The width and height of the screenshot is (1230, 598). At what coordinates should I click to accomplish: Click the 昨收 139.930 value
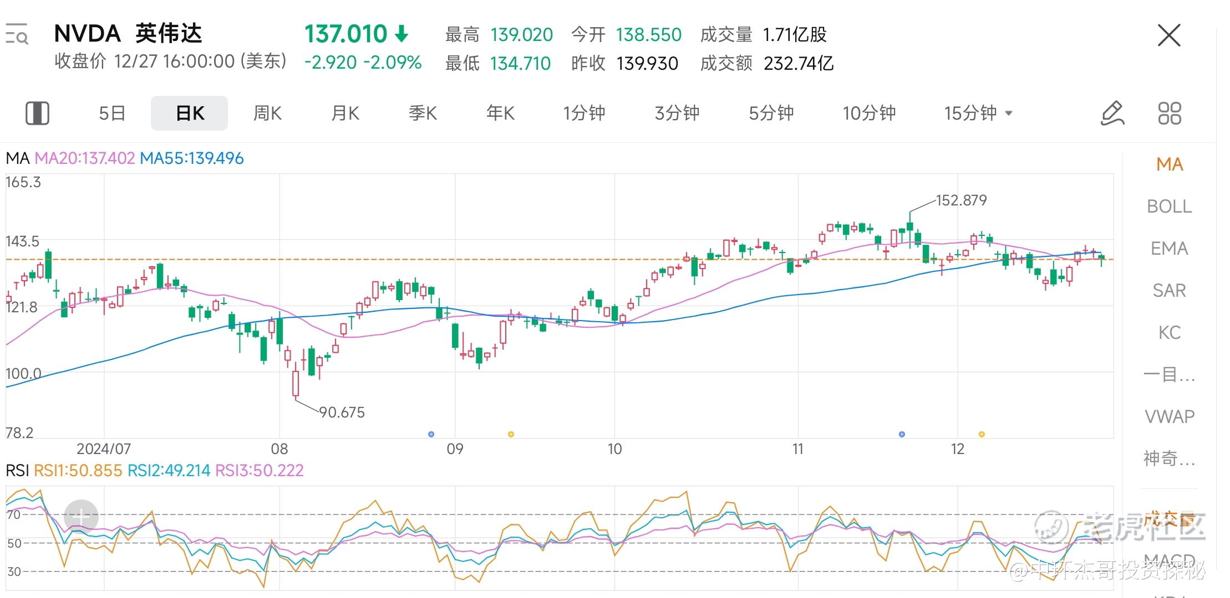pyautogui.click(x=647, y=64)
